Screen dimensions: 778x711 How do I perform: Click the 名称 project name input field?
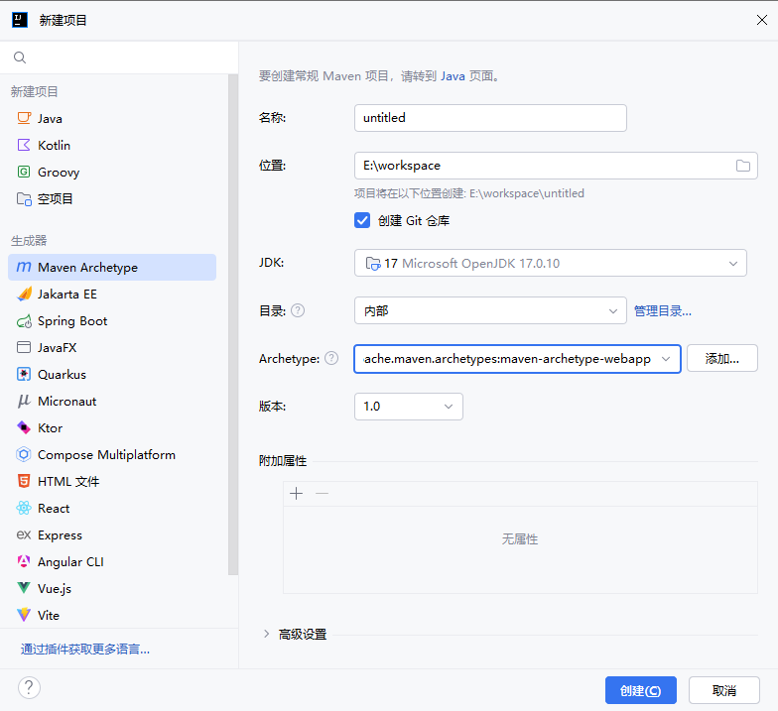pos(490,118)
